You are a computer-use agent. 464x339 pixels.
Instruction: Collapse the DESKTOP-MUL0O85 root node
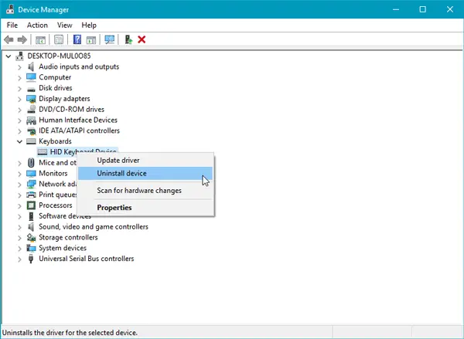click(9, 56)
